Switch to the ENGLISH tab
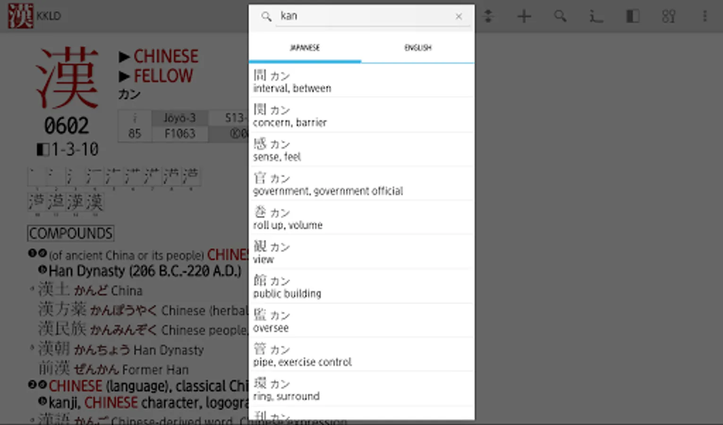 coord(418,48)
